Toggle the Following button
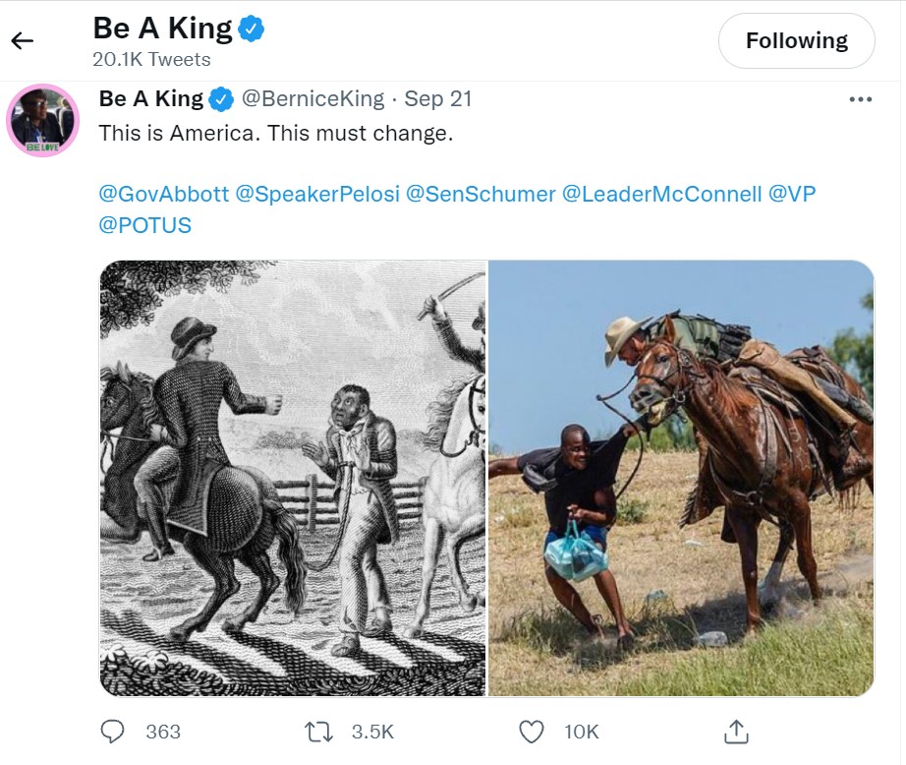Image resolution: width=906 pixels, height=765 pixels. tap(796, 40)
